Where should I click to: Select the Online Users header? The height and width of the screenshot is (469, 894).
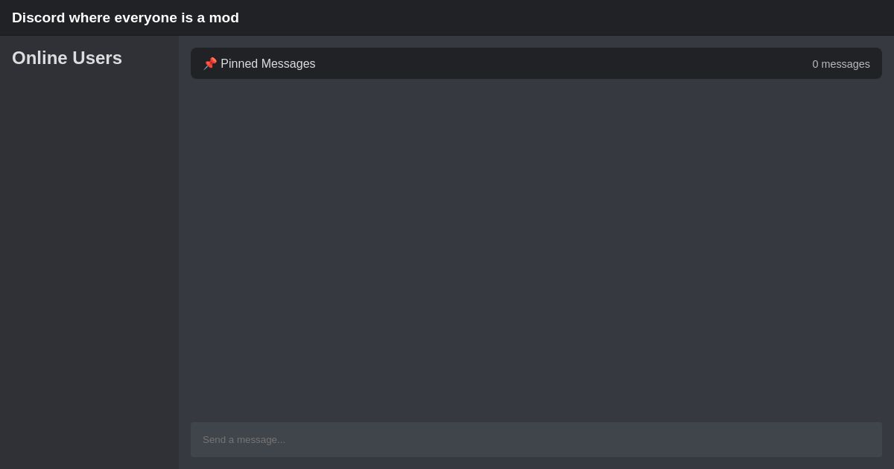pos(67,58)
